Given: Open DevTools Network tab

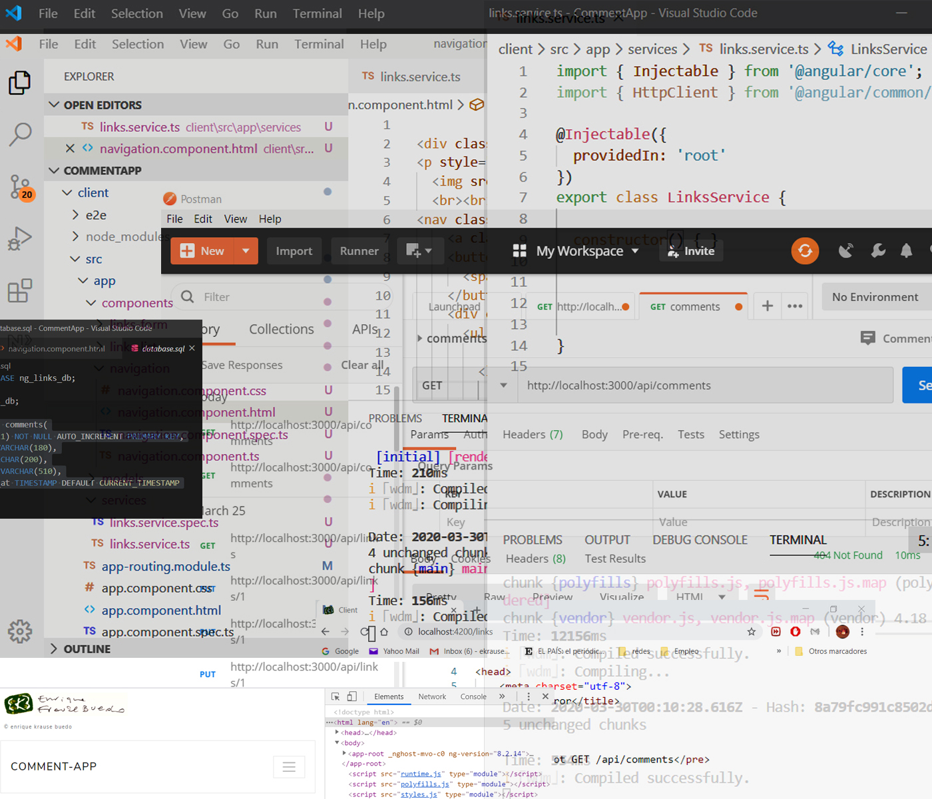Looking at the screenshot, I should coord(432,696).
